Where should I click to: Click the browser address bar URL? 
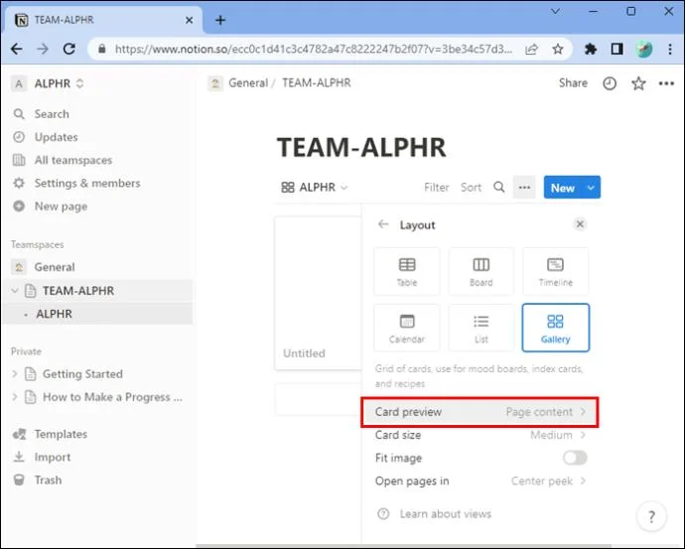click(x=314, y=49)
